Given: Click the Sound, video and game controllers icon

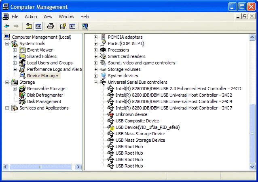Looking at the screenshot, I should coord(103,63).
